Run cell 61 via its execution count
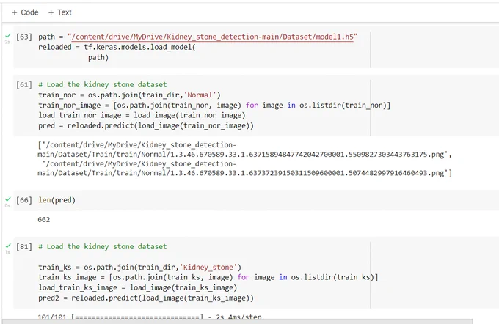This screenshot has height=324, width=499. pyautogui.click(x=24, y=84)
